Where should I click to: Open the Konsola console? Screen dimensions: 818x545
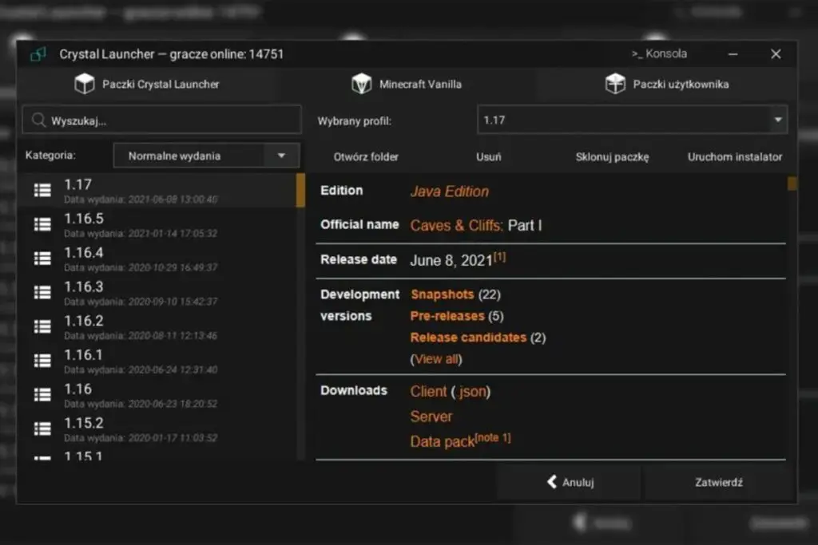pos(659,53)
